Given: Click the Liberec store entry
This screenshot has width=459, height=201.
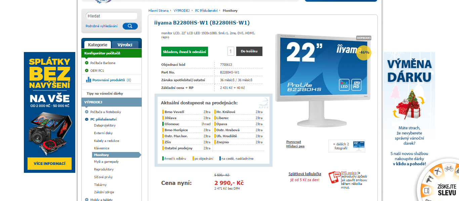Looking at the screenshot, I should tap(239, 118).
